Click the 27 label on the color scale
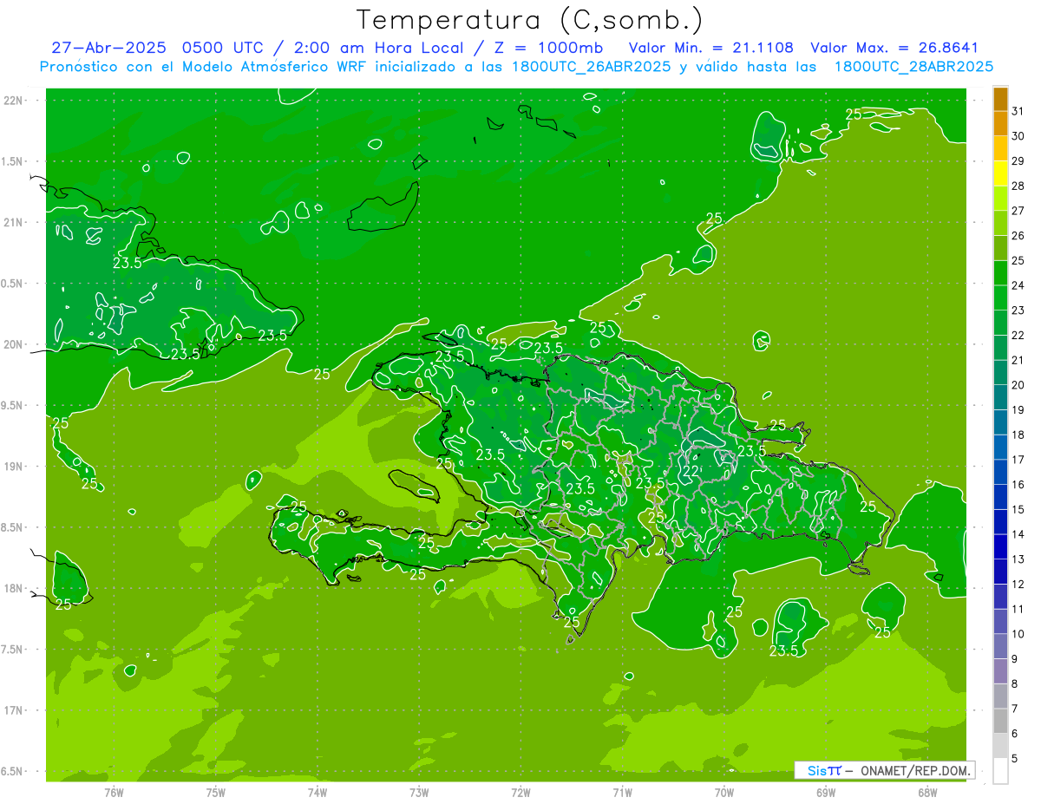 click(1018, 211)
